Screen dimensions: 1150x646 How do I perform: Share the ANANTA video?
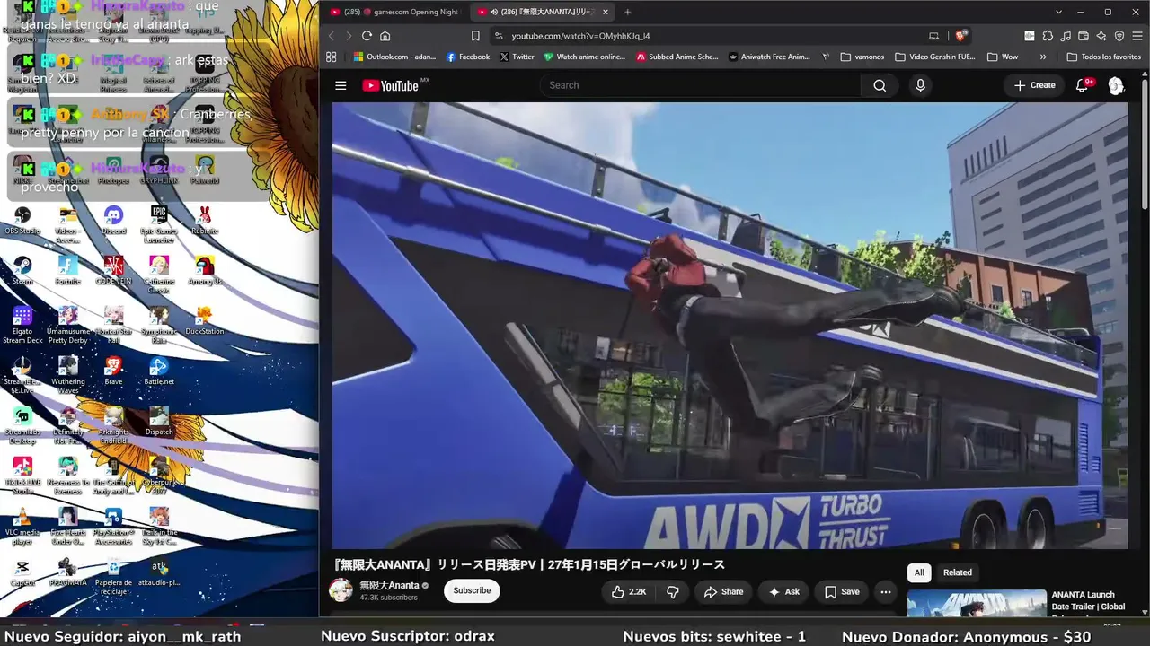(723, 591)
